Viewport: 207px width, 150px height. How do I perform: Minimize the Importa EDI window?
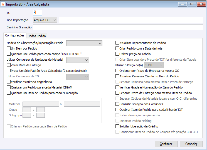(x=183, y=4)
